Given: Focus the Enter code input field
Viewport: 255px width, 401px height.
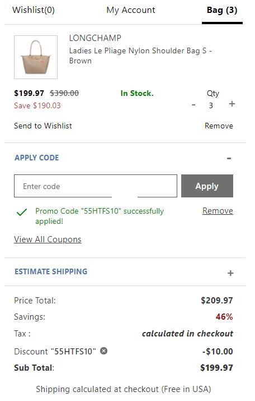Looking at the screenshot, I should (x=96, y=186).
